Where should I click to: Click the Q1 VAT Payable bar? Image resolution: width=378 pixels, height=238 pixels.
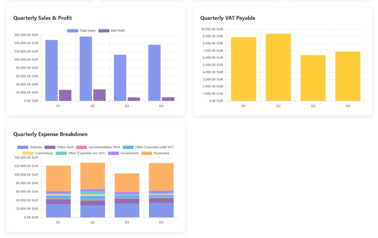244,69
